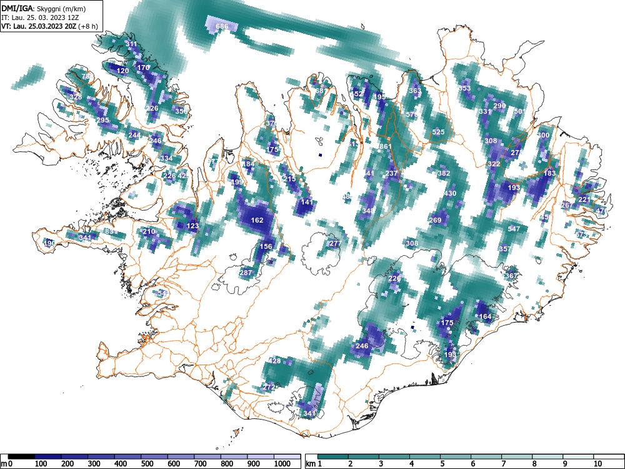The height and width of the screenshot is (469, 625).
Task: Click the map value 831
Action: click(x=111, y=231)
